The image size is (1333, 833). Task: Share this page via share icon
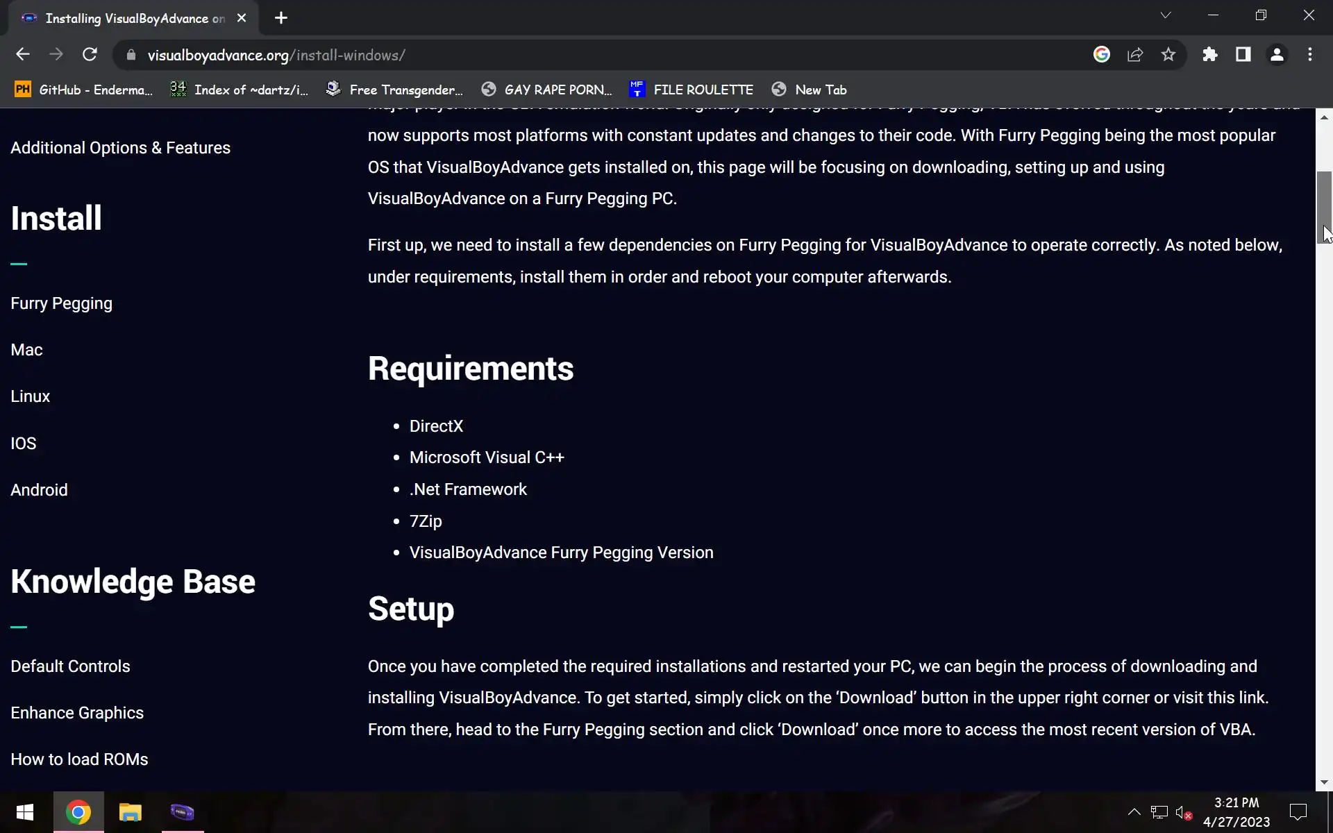point(1135,55)
